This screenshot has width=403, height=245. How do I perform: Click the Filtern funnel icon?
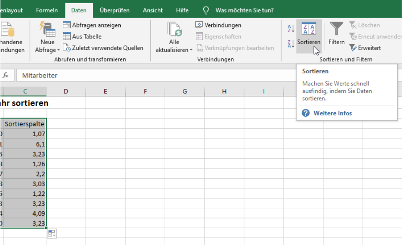click(336, 29)
